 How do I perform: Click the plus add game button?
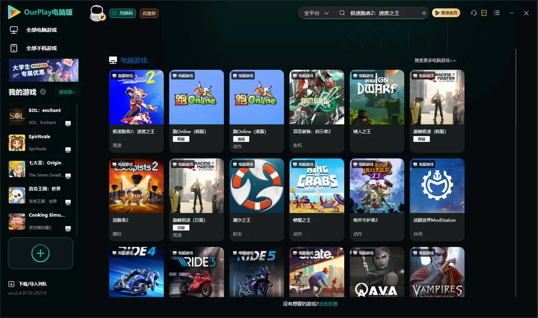coord(40,253)
